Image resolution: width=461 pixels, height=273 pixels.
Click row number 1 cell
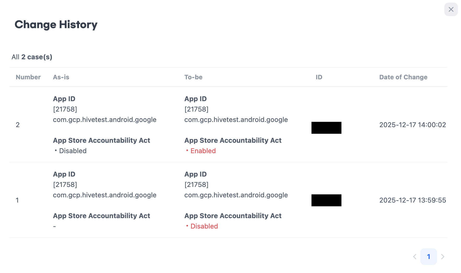click(x=17, y=200)
